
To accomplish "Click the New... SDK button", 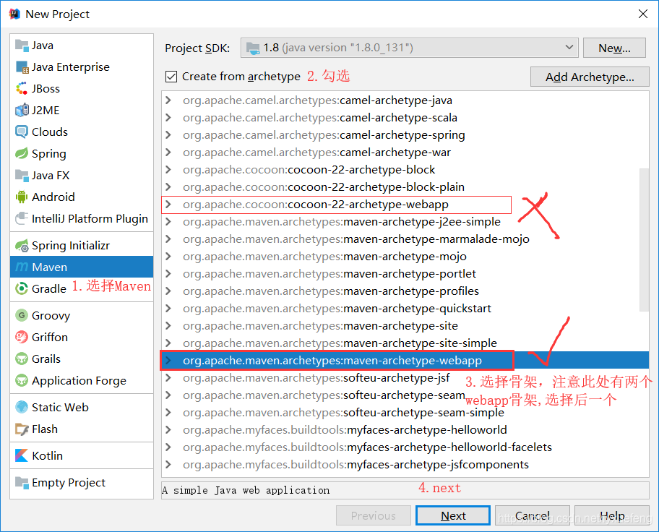I will [614, 48].
